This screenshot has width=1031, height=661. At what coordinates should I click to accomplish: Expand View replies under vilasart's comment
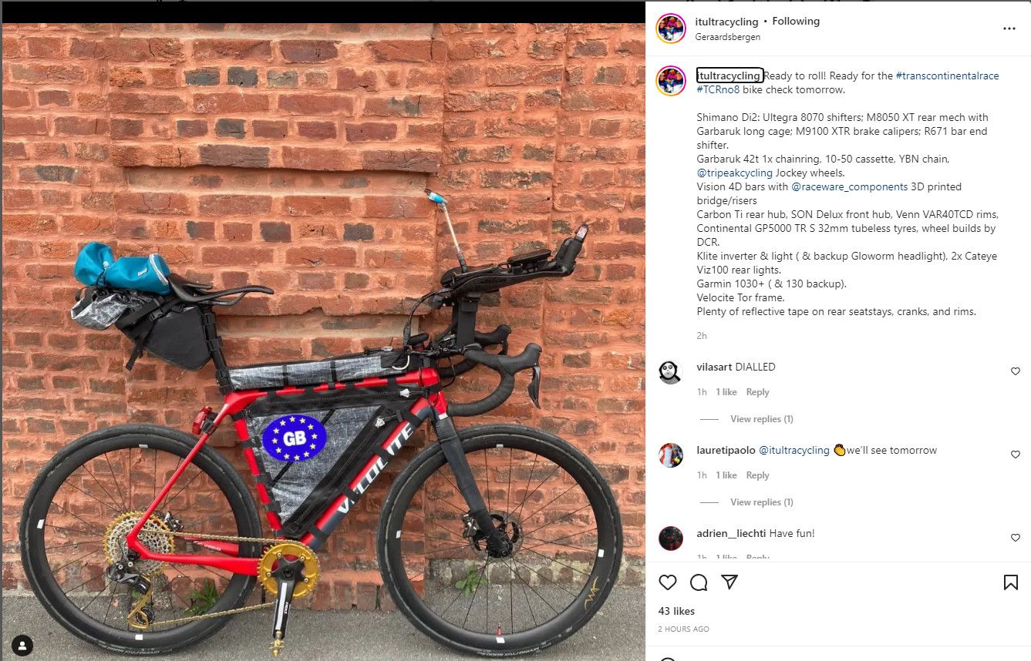[761, 419]
